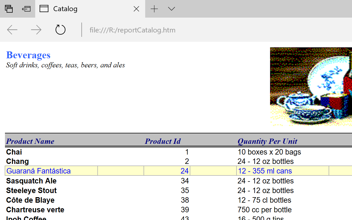Go back to the previous page

(x=12, y=30)
